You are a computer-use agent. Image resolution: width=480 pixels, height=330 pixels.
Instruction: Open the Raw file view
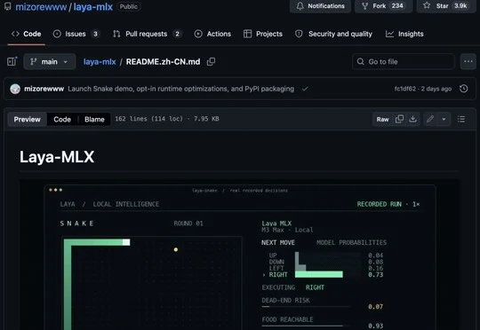382,120
